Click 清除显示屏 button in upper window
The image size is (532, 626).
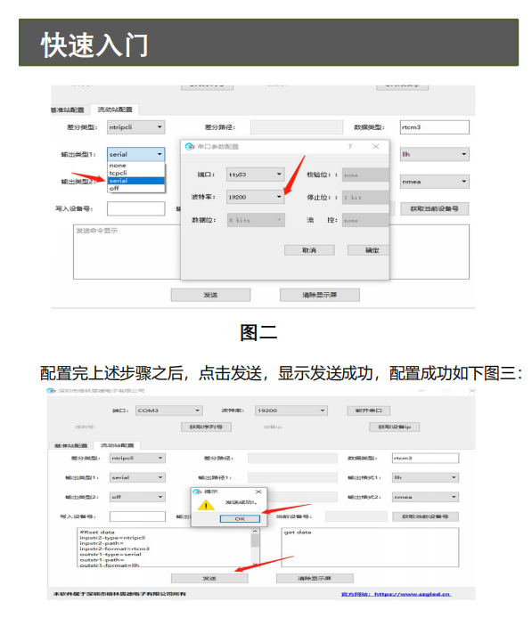(x=320, y=295)
